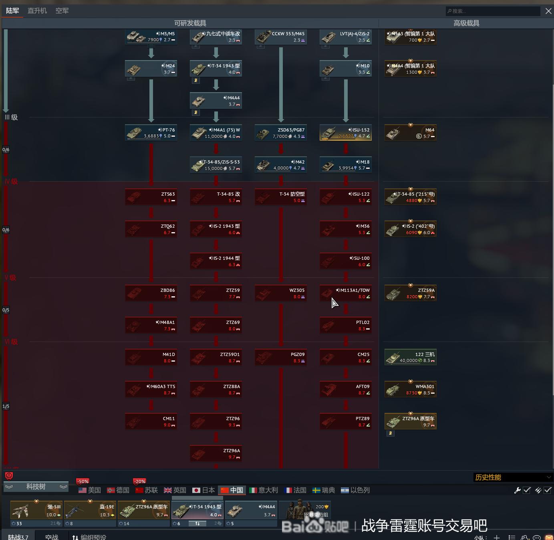Select the 以色列 Israel nation
This screenshot has height=540, width=554.
(355, 490)
